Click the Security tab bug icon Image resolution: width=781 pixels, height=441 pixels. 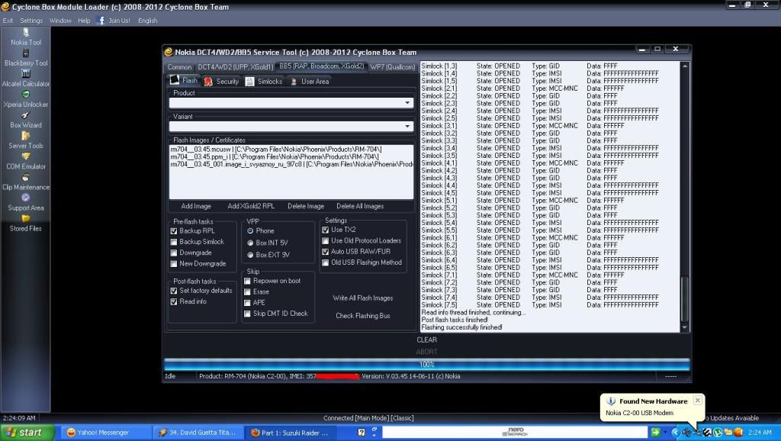(208, 81)
